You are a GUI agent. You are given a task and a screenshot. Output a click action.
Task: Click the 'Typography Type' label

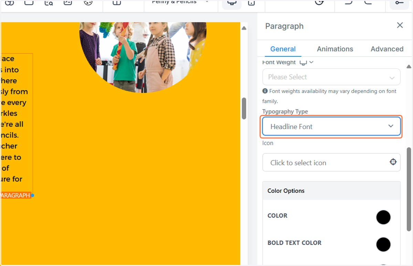(x=285, y=111)
